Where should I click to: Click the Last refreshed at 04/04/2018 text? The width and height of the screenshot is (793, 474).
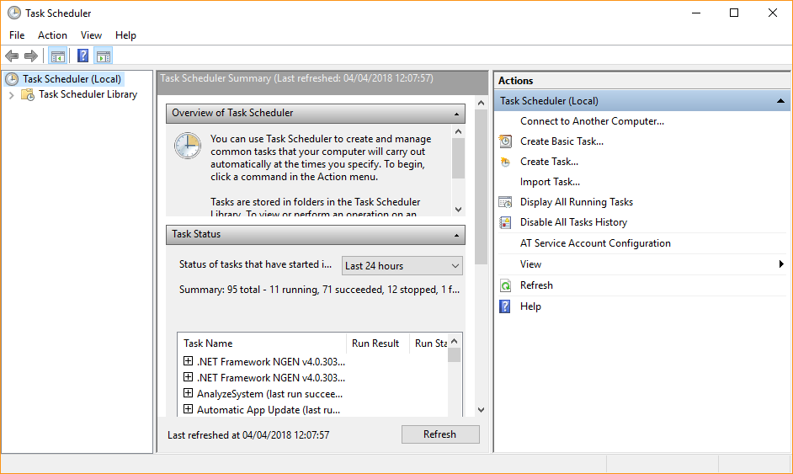coord(248,435)
